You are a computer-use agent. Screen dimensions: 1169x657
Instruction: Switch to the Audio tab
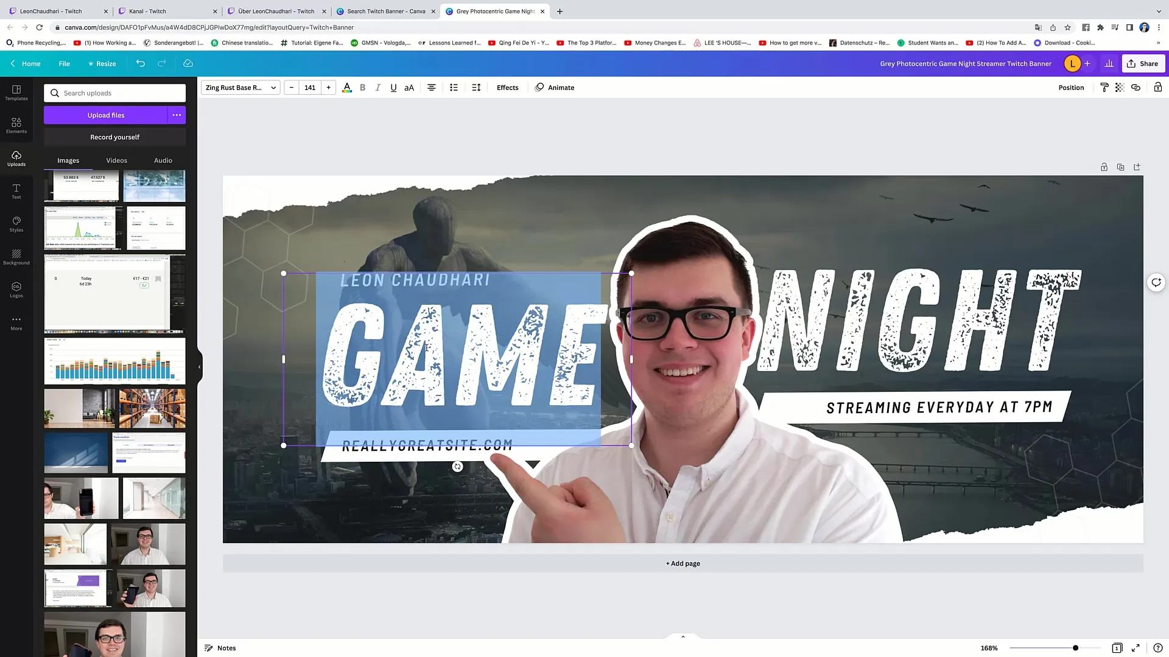point(163,161)
